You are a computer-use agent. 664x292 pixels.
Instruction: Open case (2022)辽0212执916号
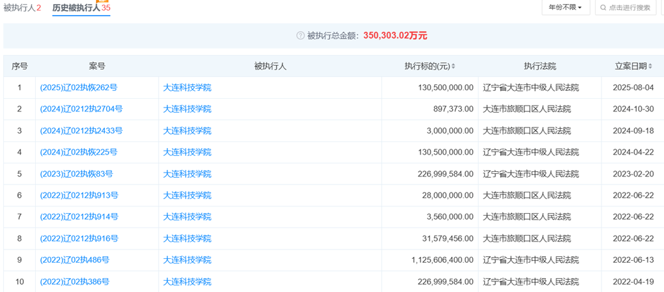tap(79, 239)
